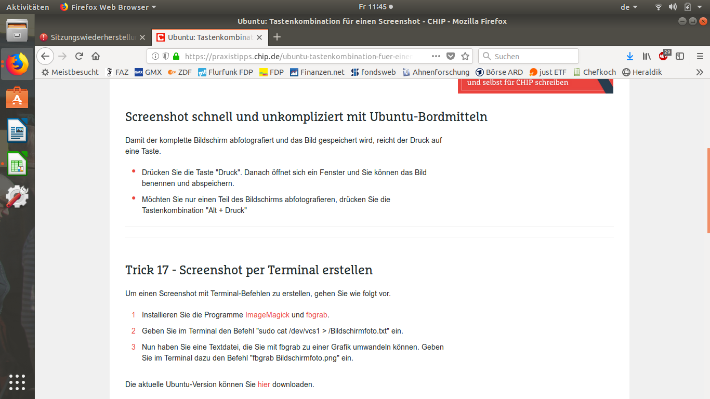This screenshot has height=399, width=710.
Task: Open the Wi-Fi status icon
Action: click(659, 7)
